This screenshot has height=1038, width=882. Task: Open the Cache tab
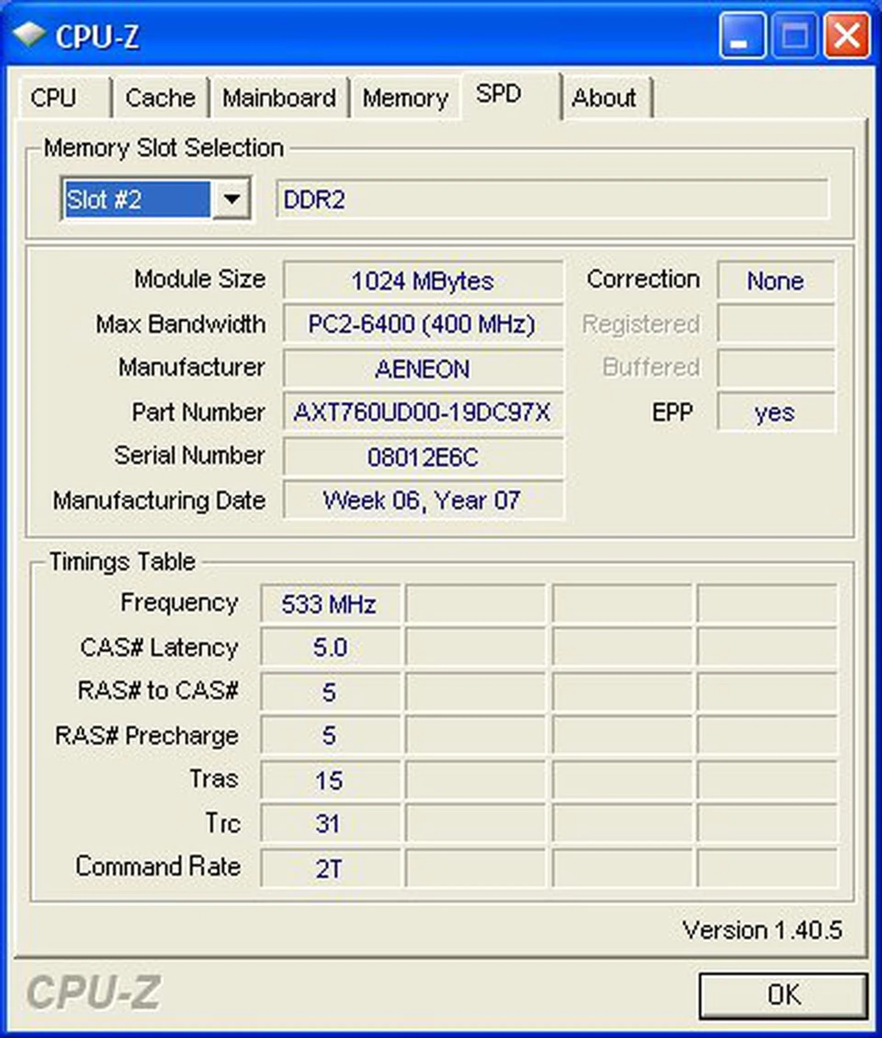[x=159, y=98]
